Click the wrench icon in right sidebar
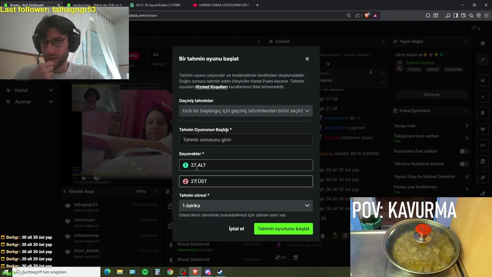 (x=483, y=177)
